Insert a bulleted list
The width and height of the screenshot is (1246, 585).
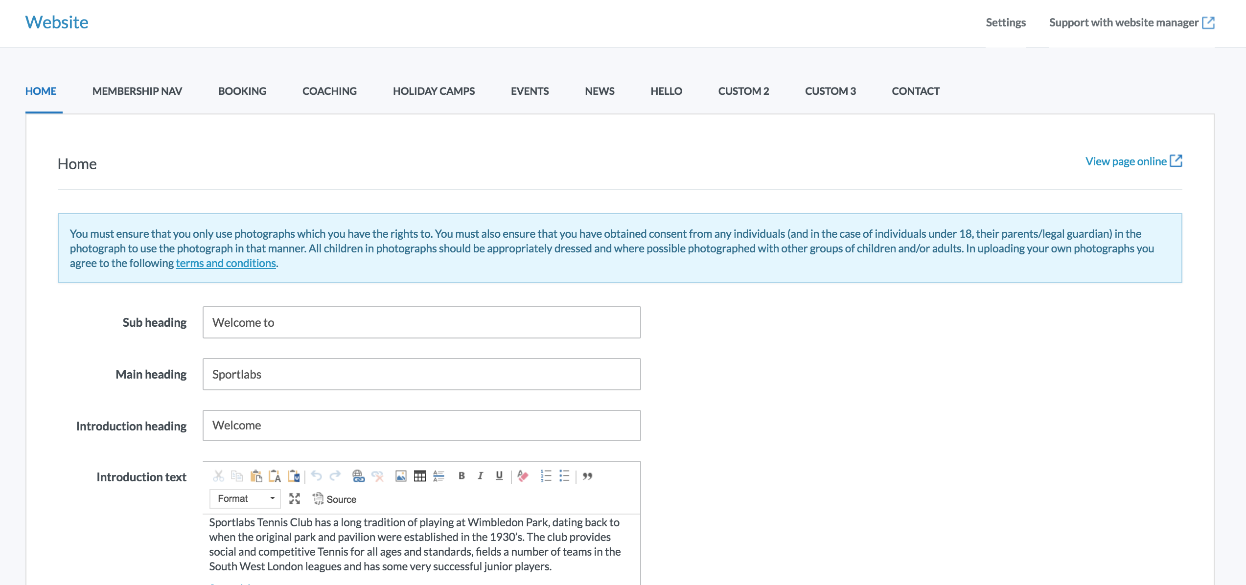pos(564,476)
